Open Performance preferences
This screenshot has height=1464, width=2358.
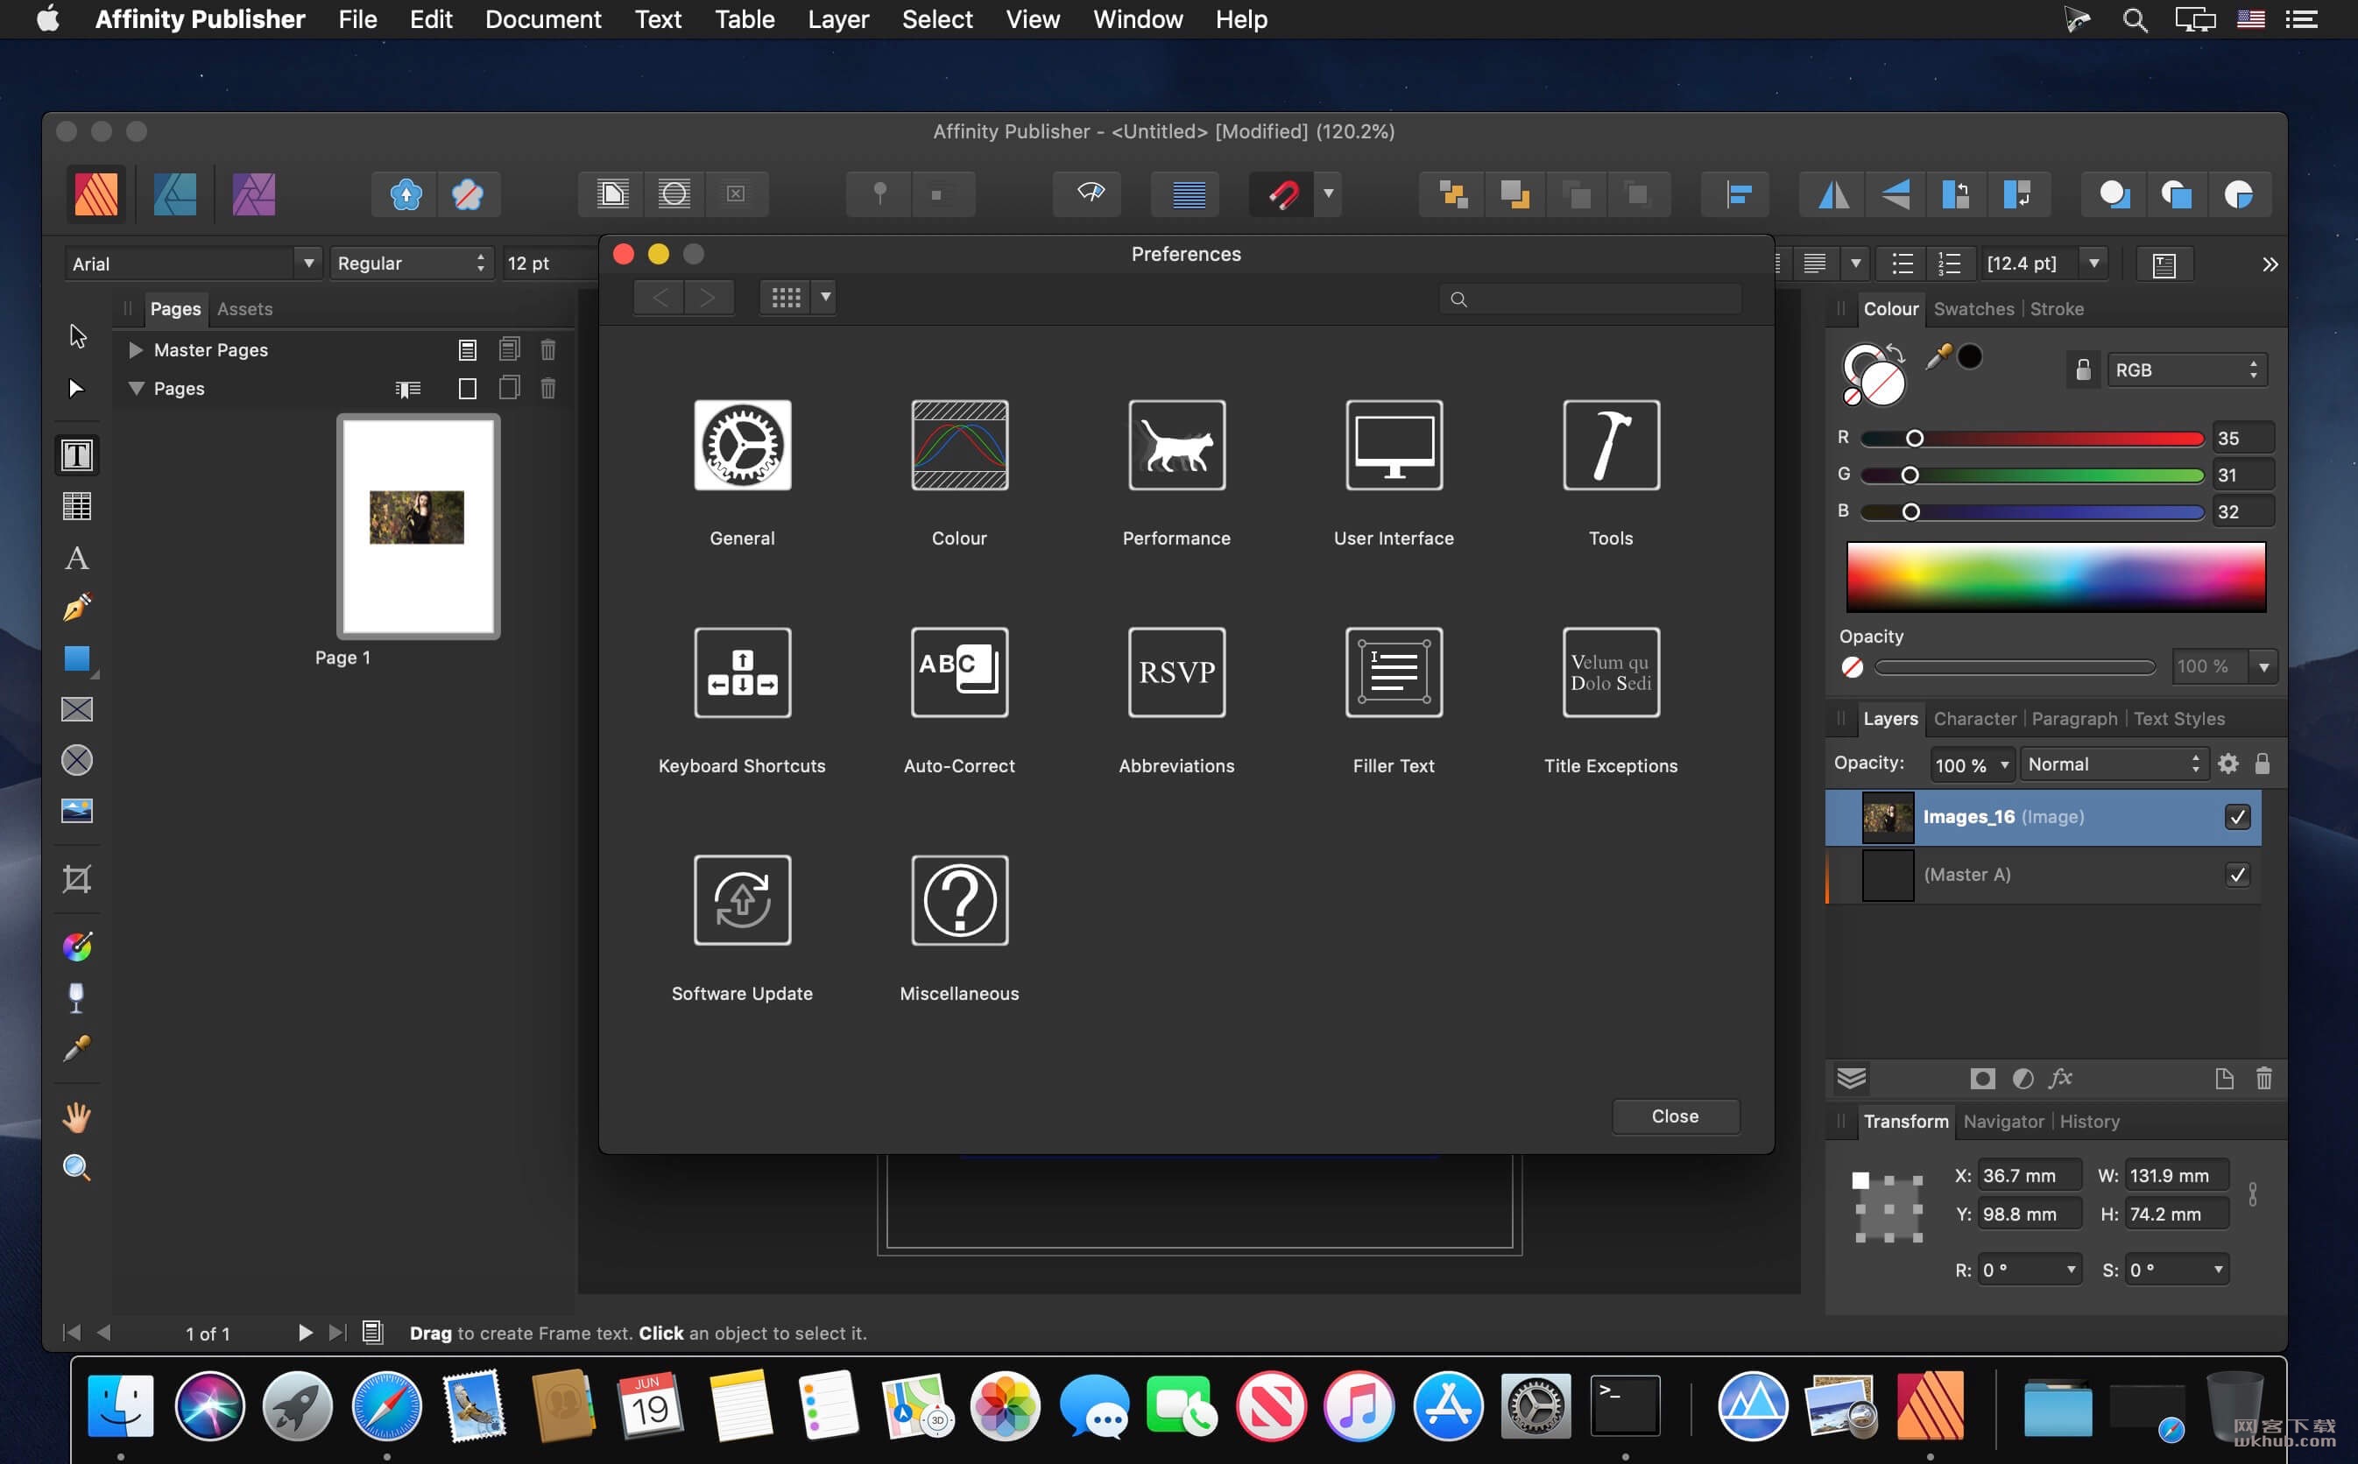point(1176,446)
